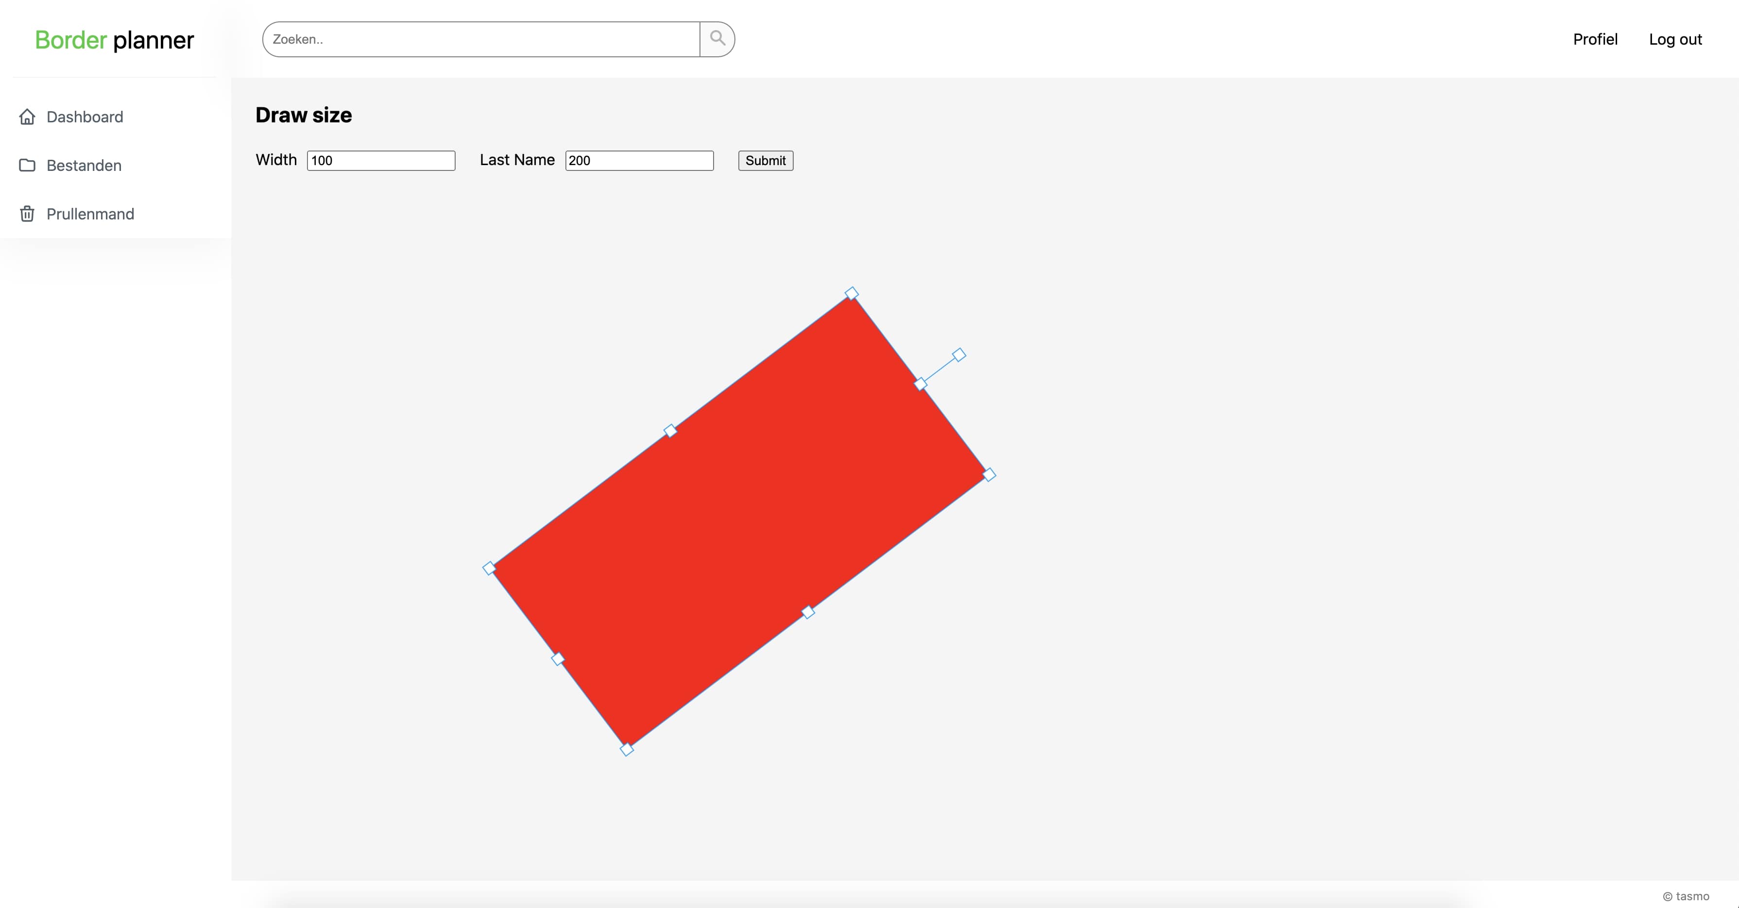Viewport: 1739px width, 908px height.
Task: Click the Last Name input field
Action: (638, 160)
